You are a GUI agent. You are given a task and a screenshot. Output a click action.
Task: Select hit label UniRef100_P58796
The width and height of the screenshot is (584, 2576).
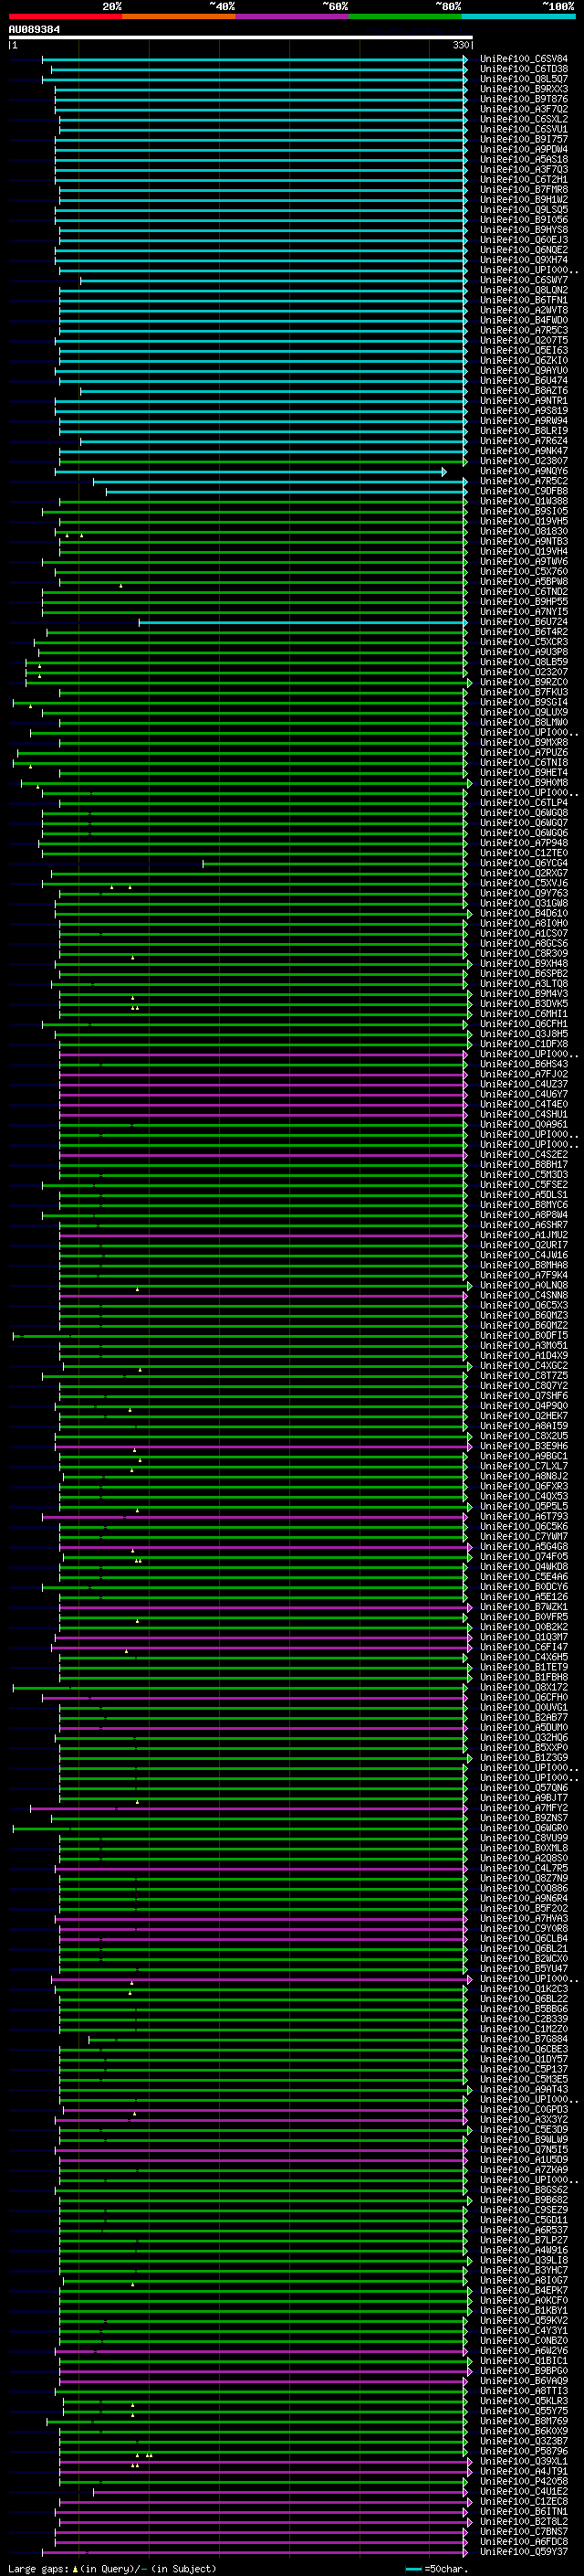coord(524,2451)
